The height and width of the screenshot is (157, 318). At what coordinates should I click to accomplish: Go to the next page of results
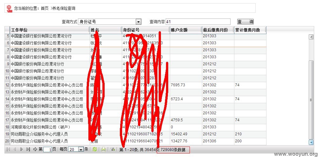point(22,149)
